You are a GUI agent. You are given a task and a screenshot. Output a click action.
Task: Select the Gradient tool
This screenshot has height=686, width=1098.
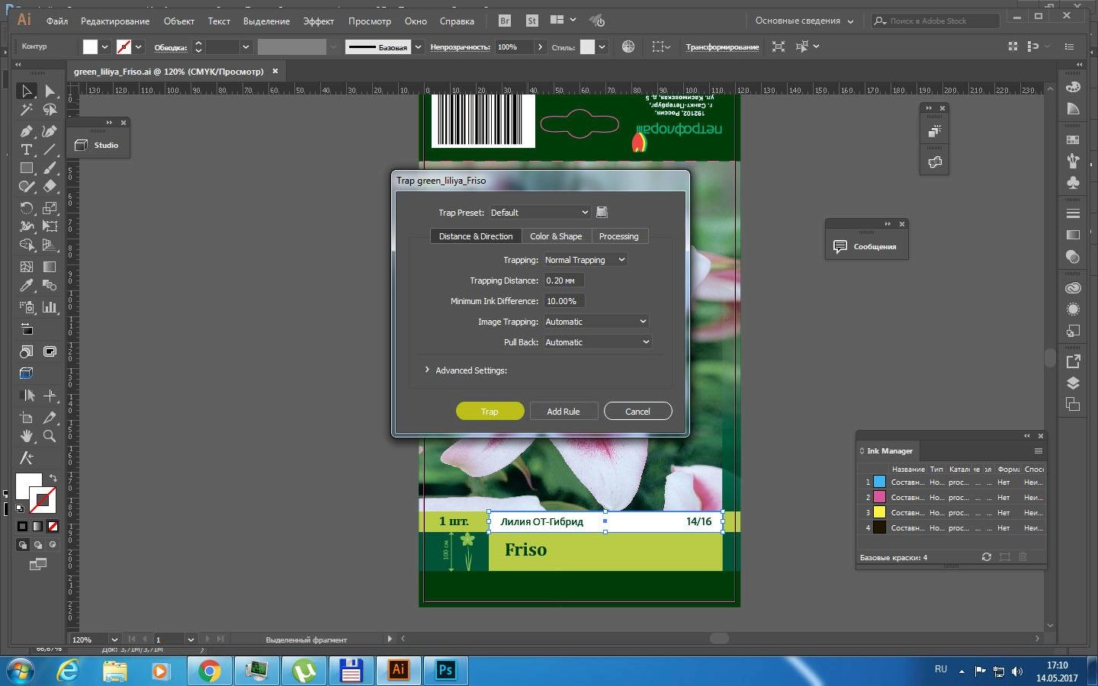click(x=50, y=267)
